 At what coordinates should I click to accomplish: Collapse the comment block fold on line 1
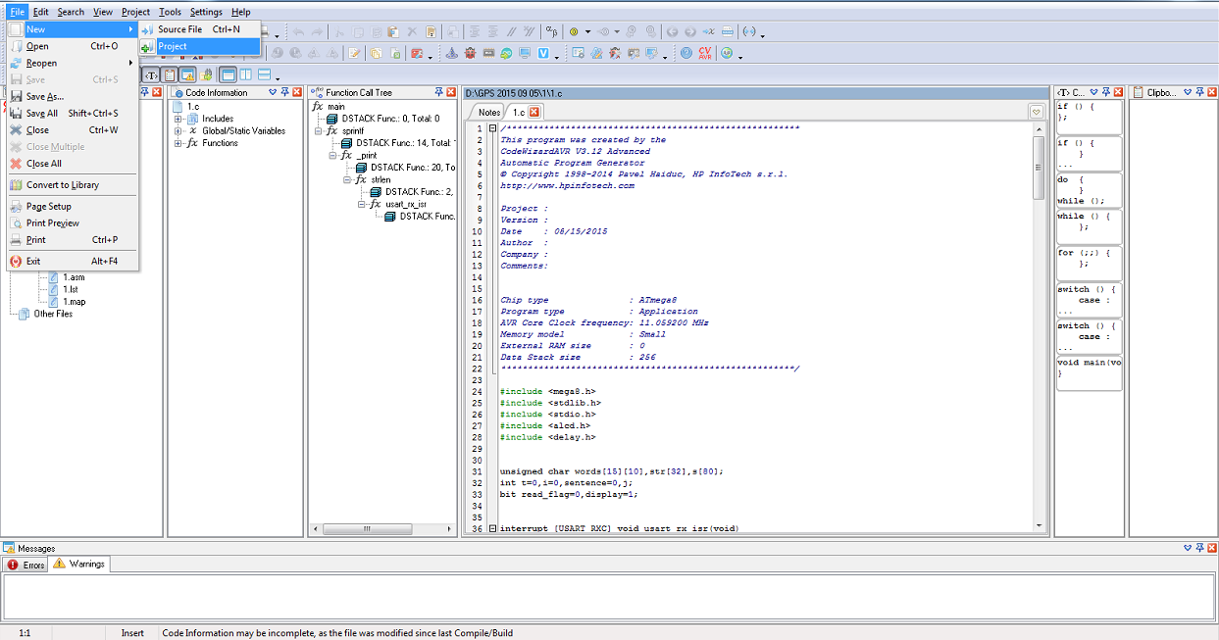tap(492, 128)
